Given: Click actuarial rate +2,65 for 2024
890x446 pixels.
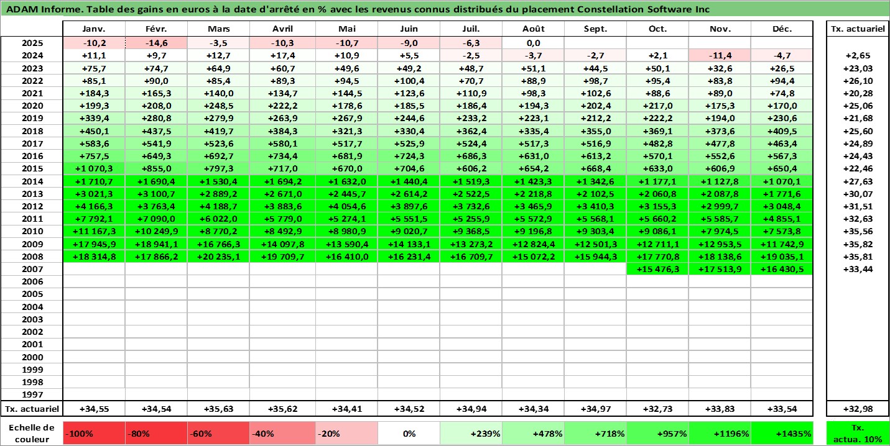Looking at the screenshot, I should click(x=857, y=56).
